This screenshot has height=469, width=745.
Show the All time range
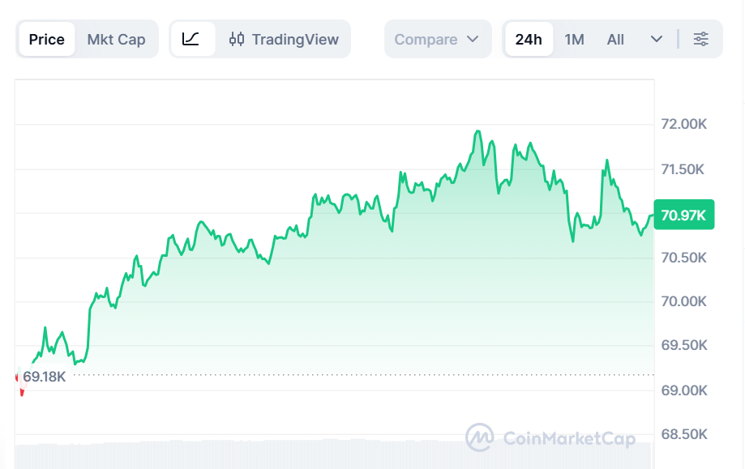tap(615, 39)
